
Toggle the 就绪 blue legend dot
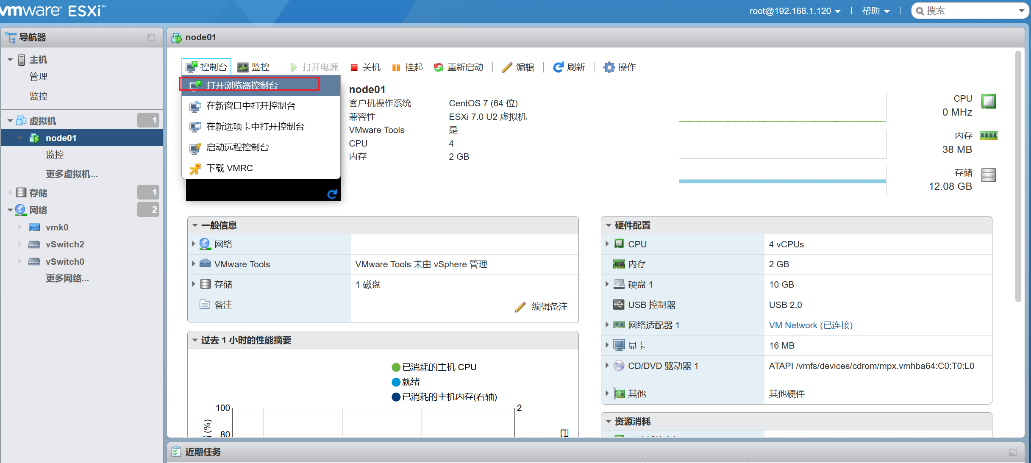click(396, 382)
